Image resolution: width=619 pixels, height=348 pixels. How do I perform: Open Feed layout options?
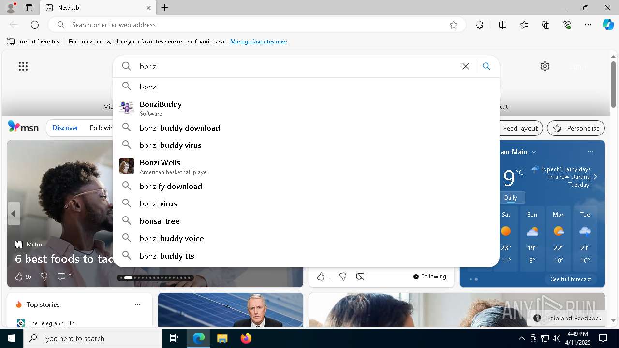click(520, 128)
